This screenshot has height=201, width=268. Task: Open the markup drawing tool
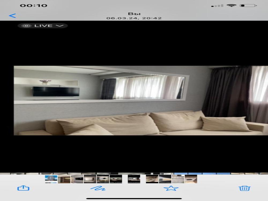98,188
